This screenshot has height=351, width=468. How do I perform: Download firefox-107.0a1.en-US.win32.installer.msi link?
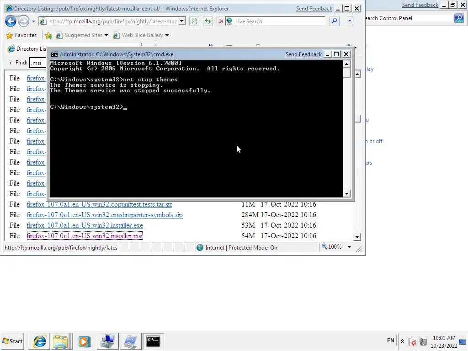click(x=85, y=236)
